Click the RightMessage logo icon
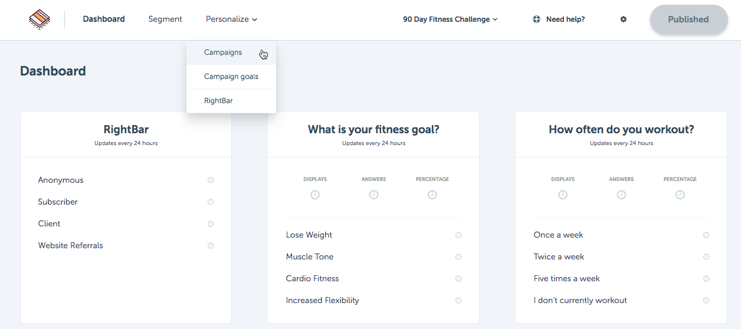This screenshot has width=741, height=329. 40,19
